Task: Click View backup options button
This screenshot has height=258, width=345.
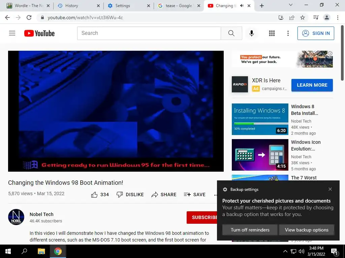Action: click(307, 230)
